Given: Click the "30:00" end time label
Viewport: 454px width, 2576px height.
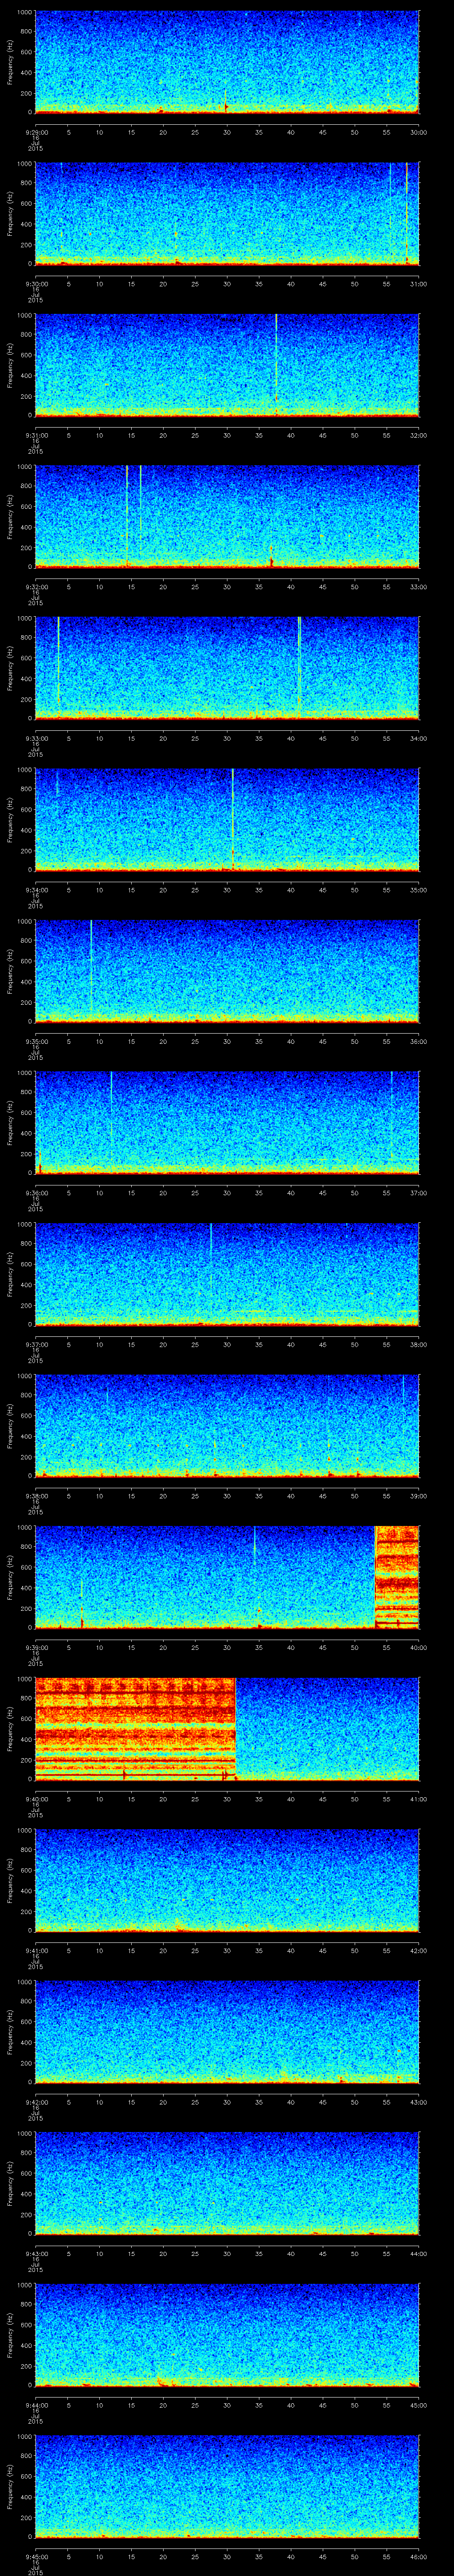Looking at the screenshot, I should coord(419,132).
